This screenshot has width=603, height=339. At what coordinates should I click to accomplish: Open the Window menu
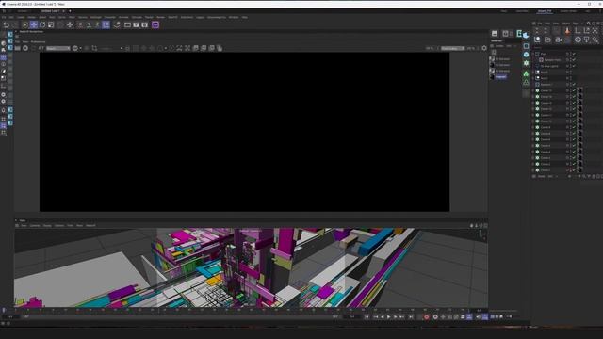pos(234,17)
